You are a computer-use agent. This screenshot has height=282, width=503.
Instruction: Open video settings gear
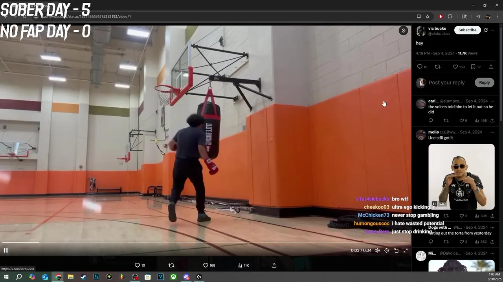(387, 250)
